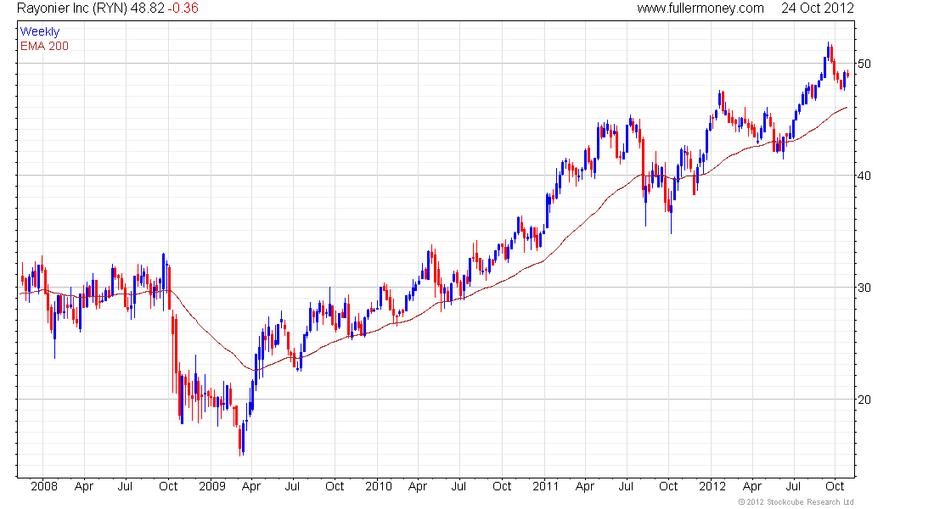Click the 40 price axis label
This screenshot has width=934, height=509.
[864, 176]
